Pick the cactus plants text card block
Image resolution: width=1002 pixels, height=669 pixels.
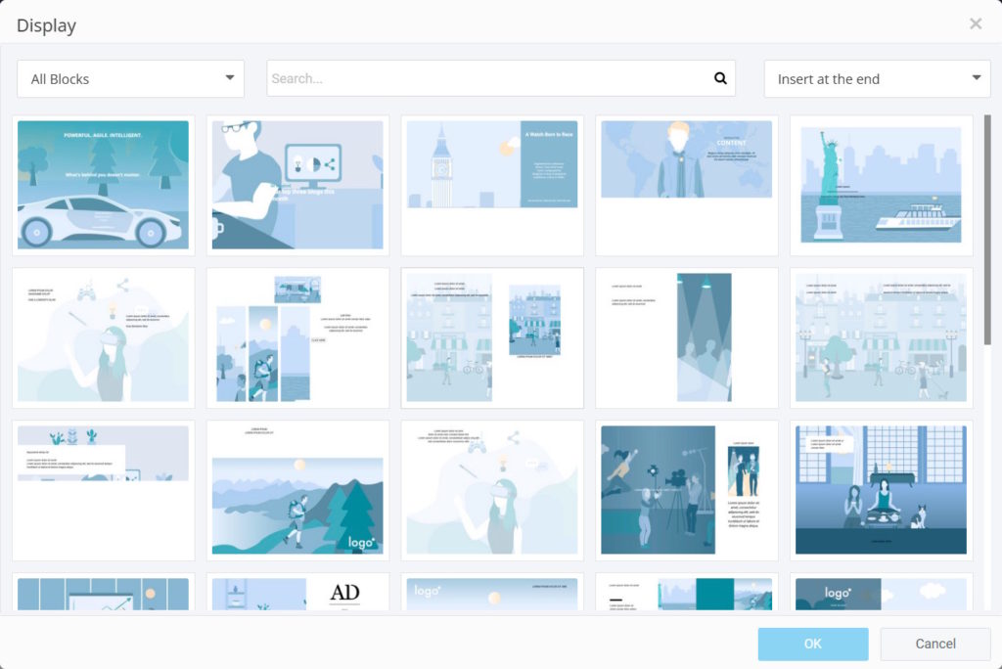(104, 491)
